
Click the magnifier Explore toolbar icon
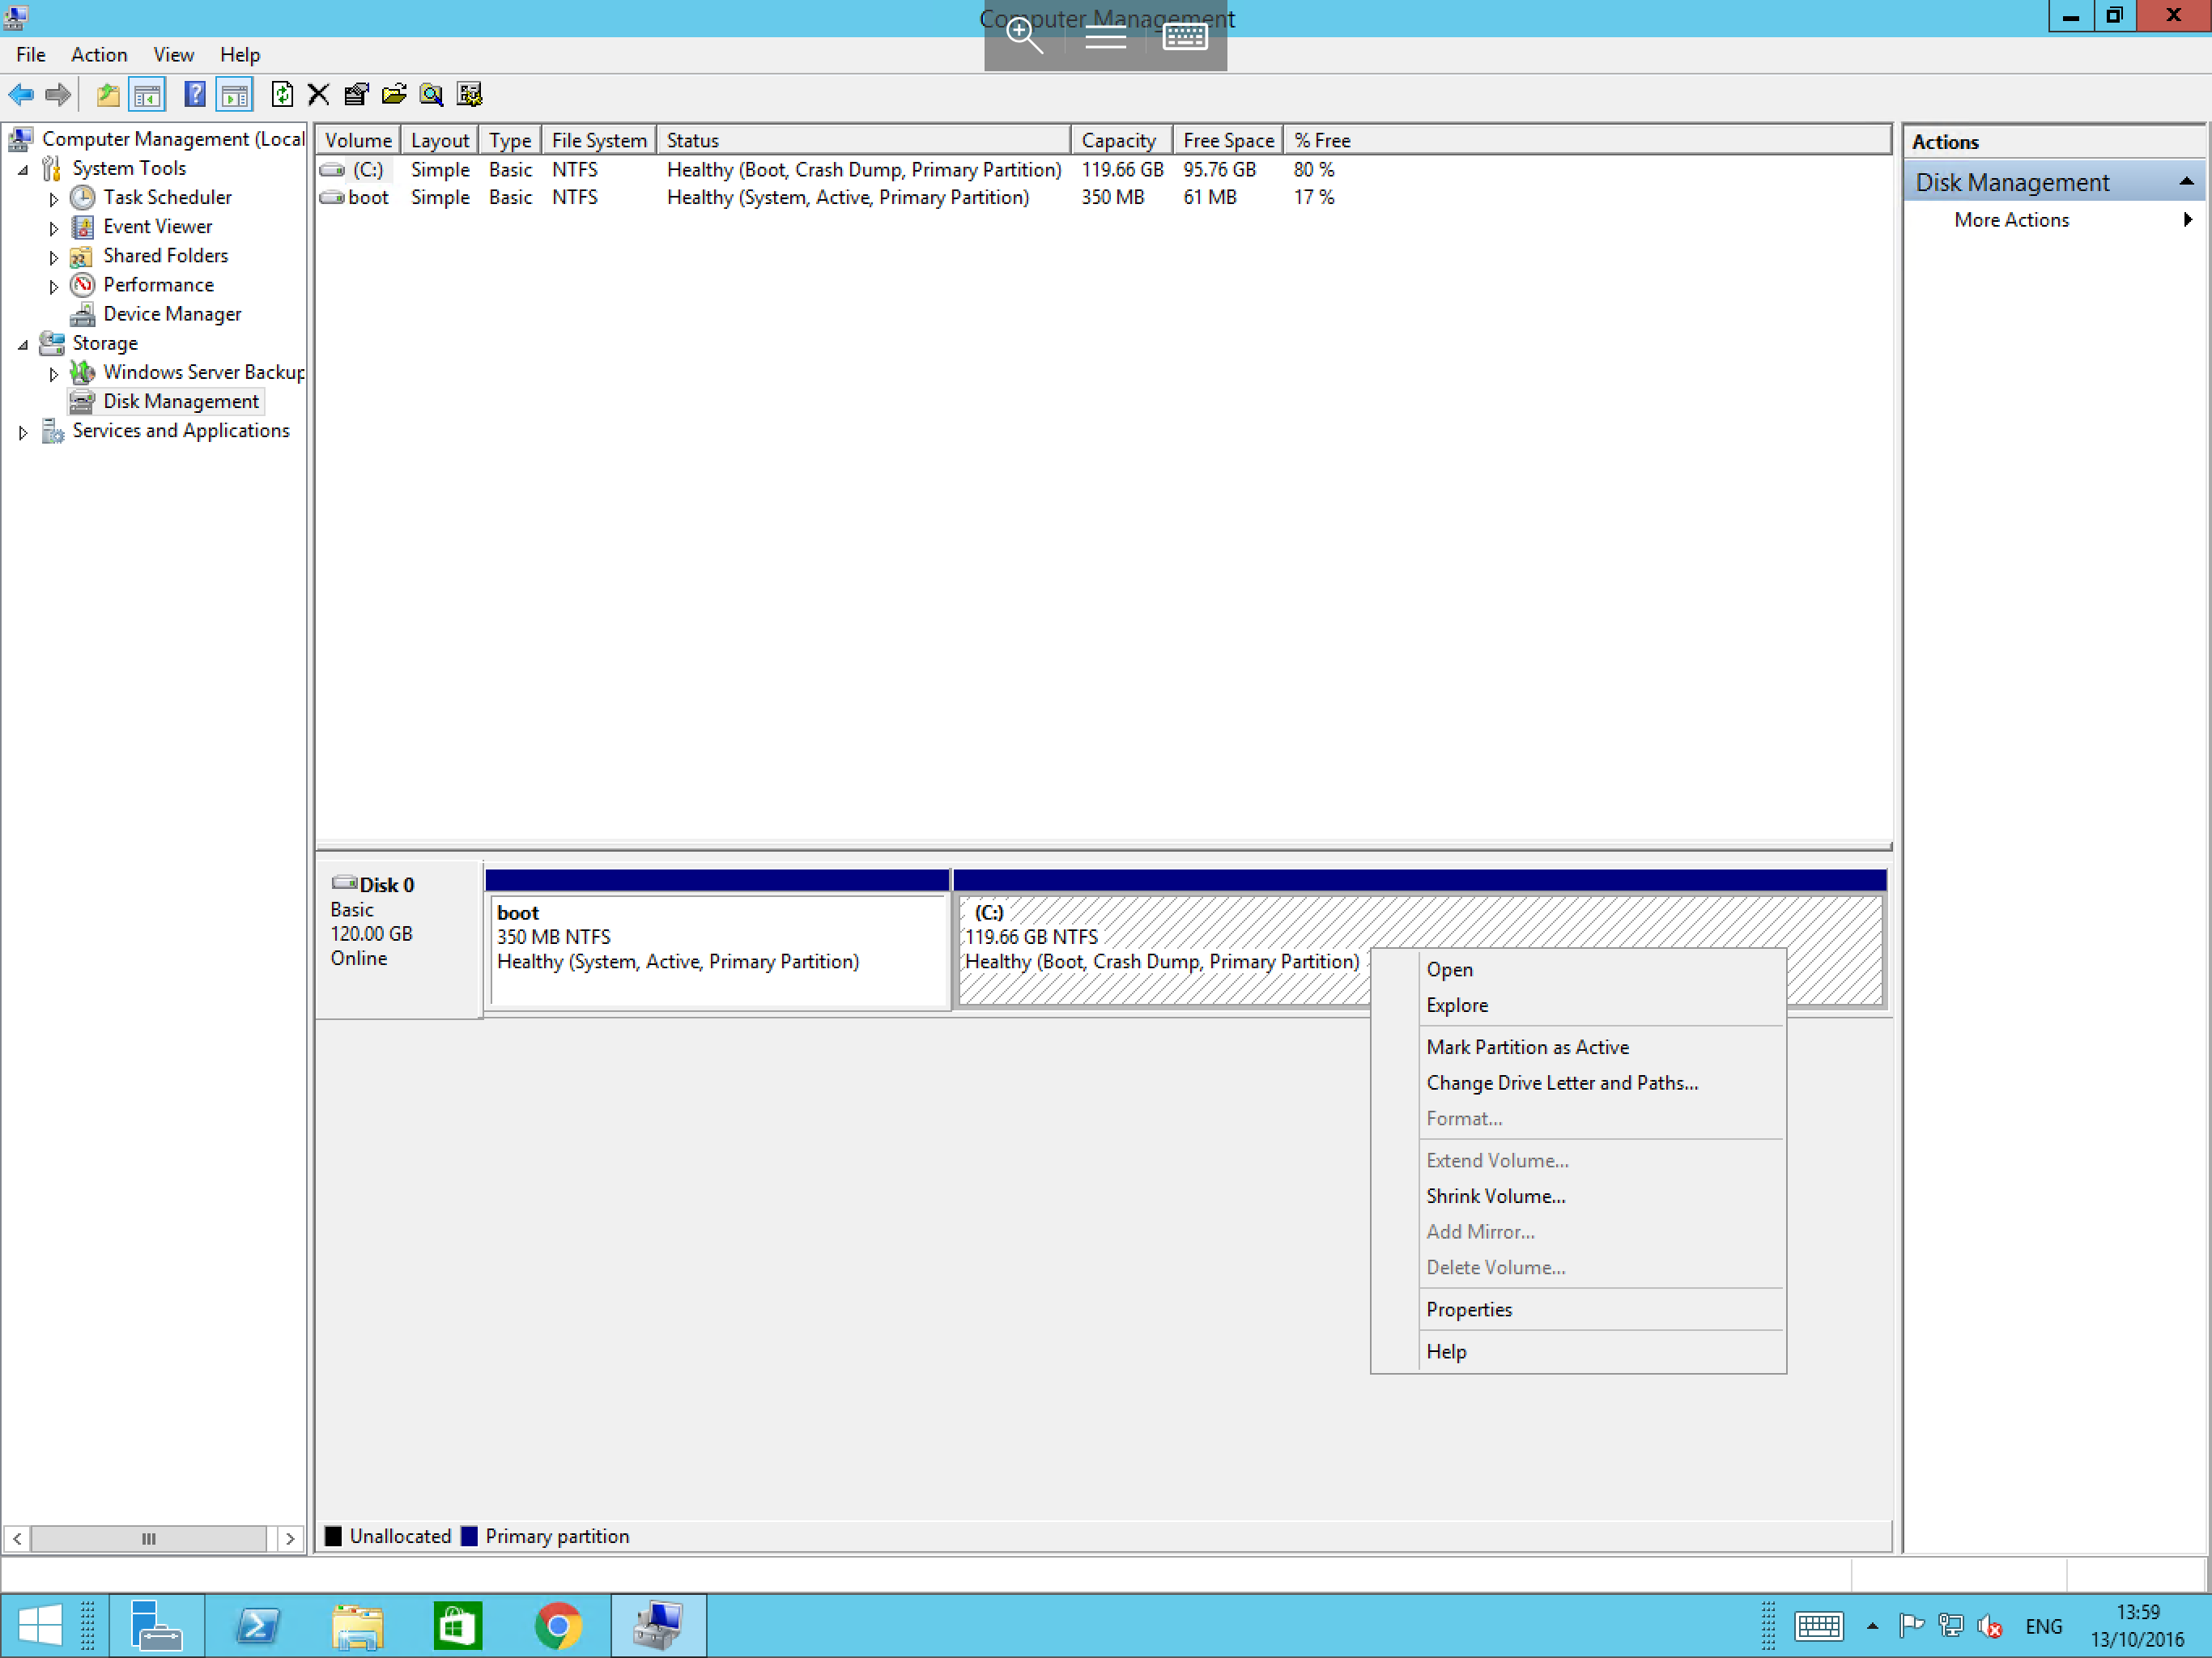(431, 95)
